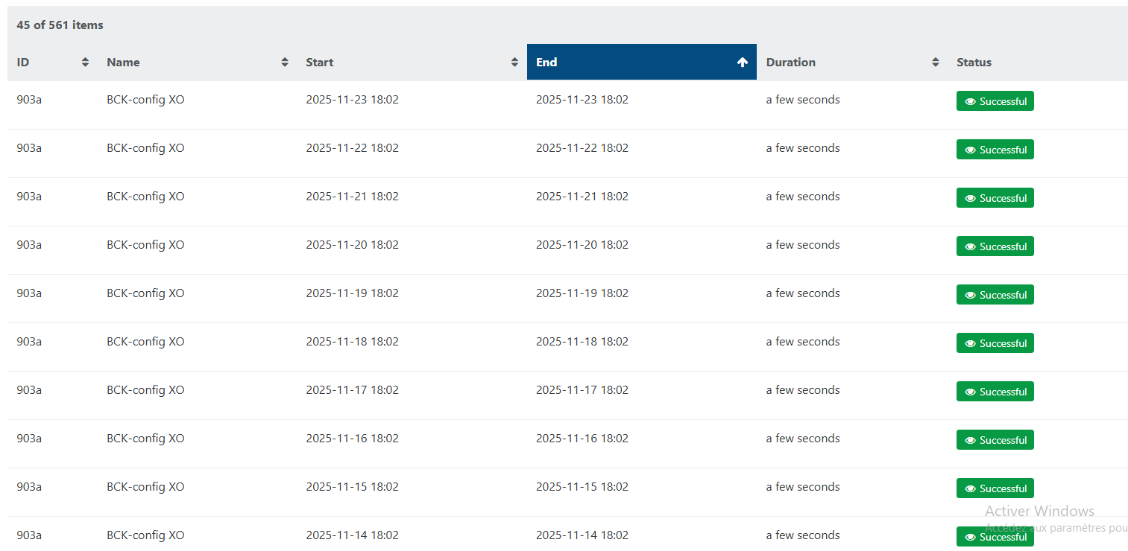Click eye icon on 2025-11-20 status badge

point(971,246)
